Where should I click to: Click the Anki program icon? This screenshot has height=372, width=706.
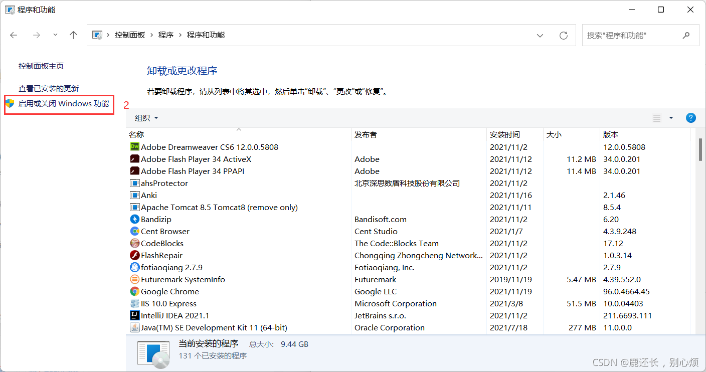click(x=134, y=195)
